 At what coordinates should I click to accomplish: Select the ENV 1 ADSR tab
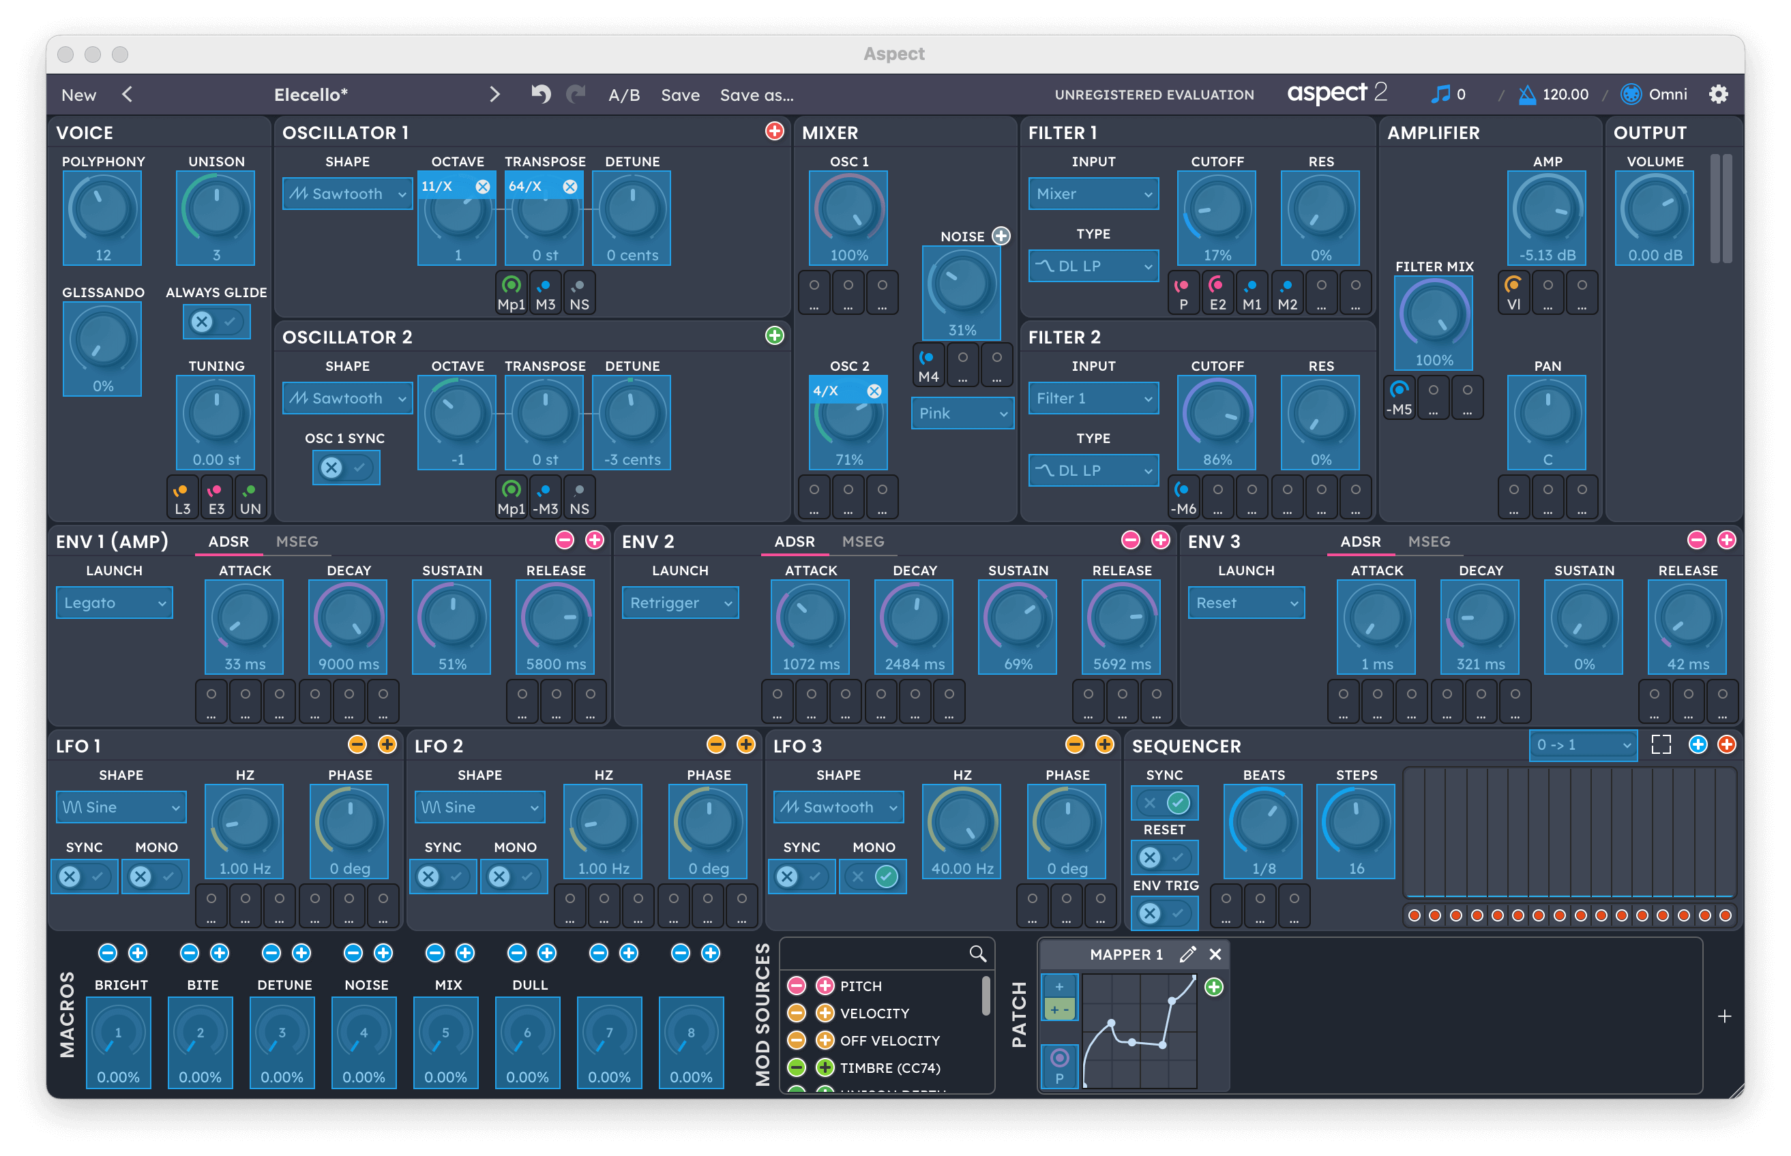coord(228,541)
